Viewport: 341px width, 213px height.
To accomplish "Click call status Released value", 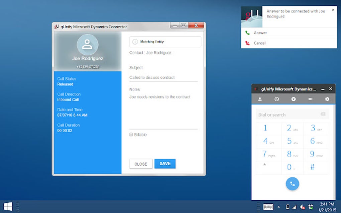I will [65, 84].
